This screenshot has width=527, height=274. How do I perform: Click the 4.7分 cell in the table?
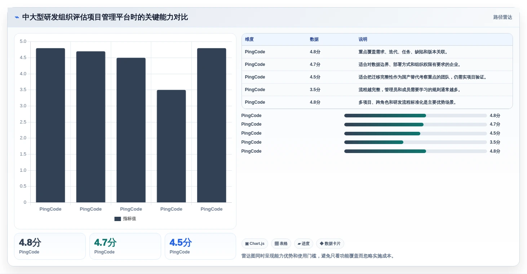(x=315, y=64)
